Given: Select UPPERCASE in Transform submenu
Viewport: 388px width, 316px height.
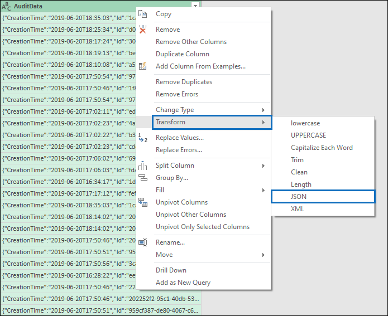Looking at the screenshot, I should (x=323, y=135).
